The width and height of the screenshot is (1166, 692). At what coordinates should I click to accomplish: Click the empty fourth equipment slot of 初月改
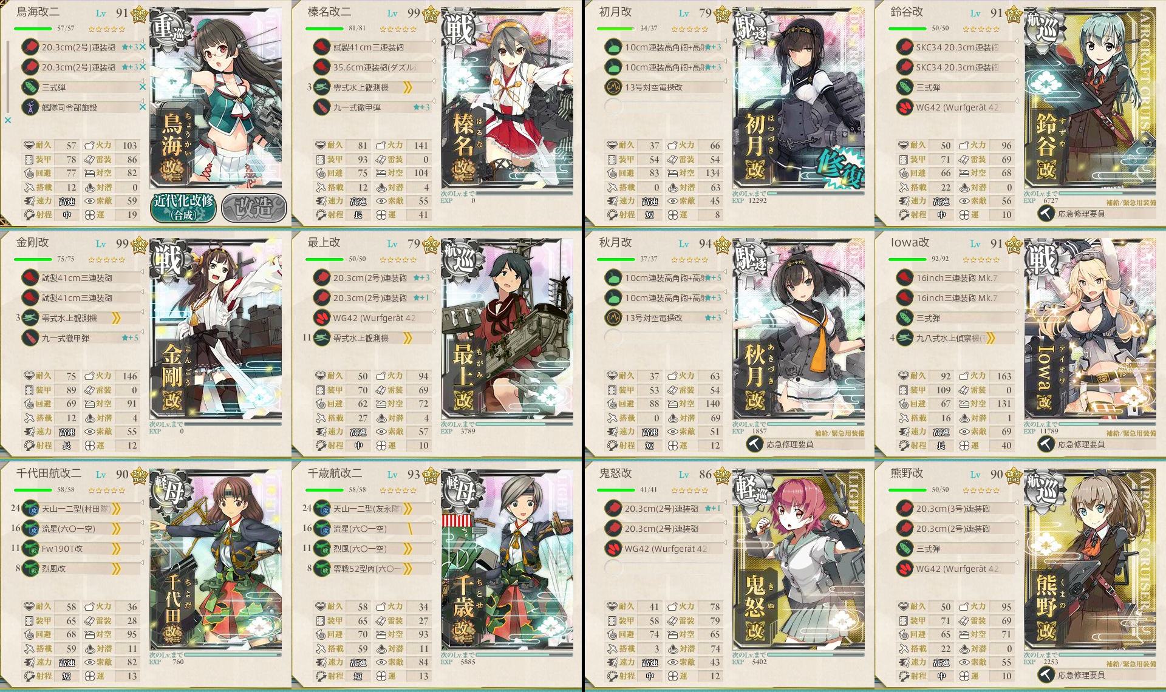coord(664,107)
